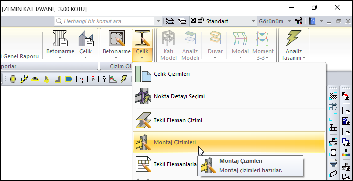Choose Tekil Eleman Çizimi option

[x=229, y=120]
